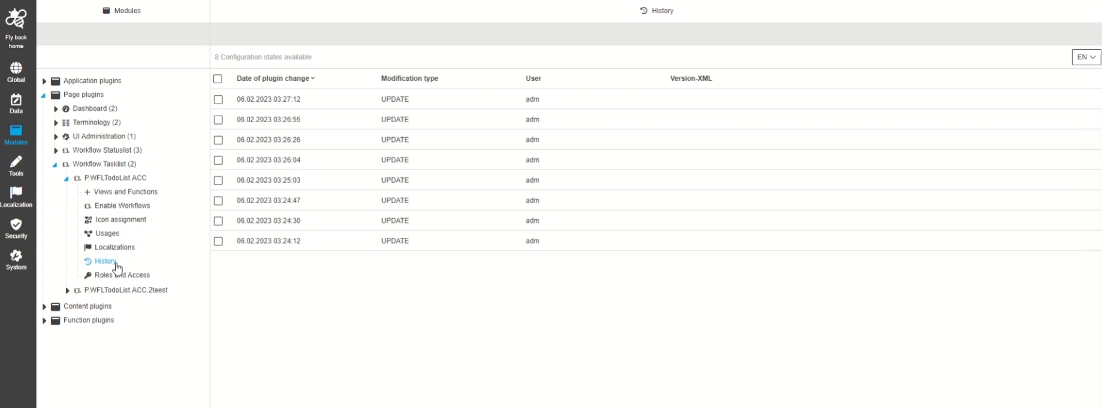Open the Tools section in sidebar
This screenshot has height=408, width=1102.
[16, 167]
